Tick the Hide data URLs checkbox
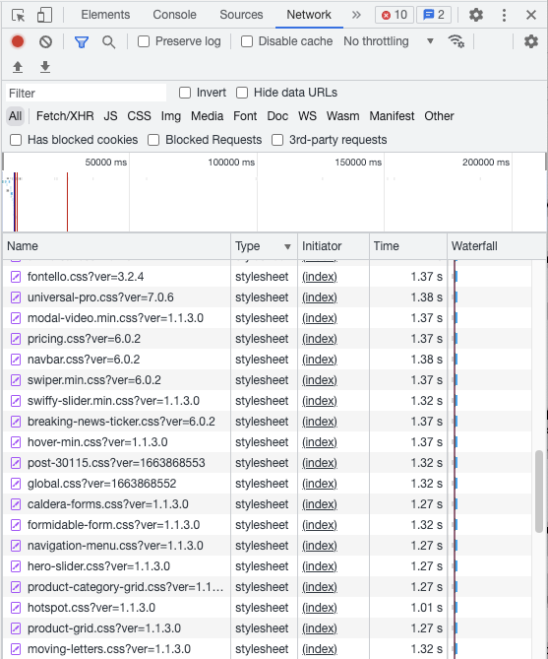 pos(242,93)
